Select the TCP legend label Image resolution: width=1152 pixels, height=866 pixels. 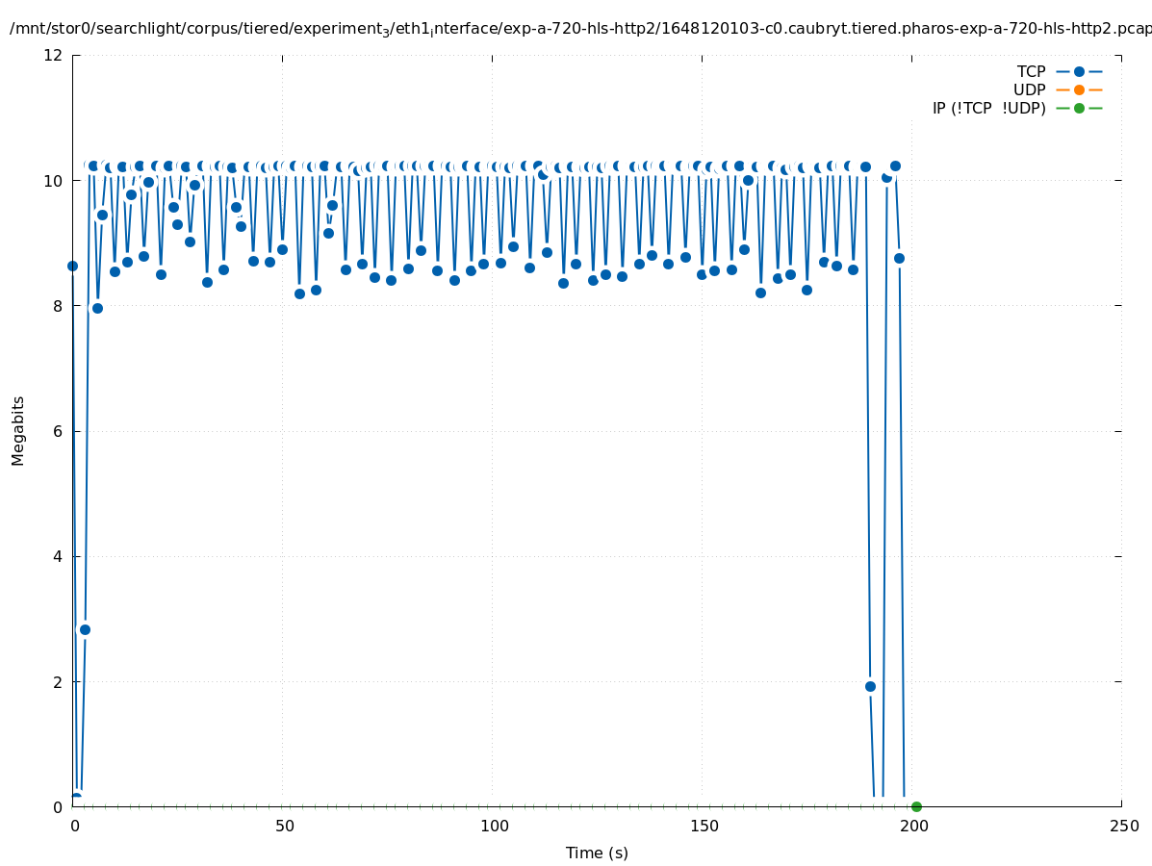[1031, 71]
